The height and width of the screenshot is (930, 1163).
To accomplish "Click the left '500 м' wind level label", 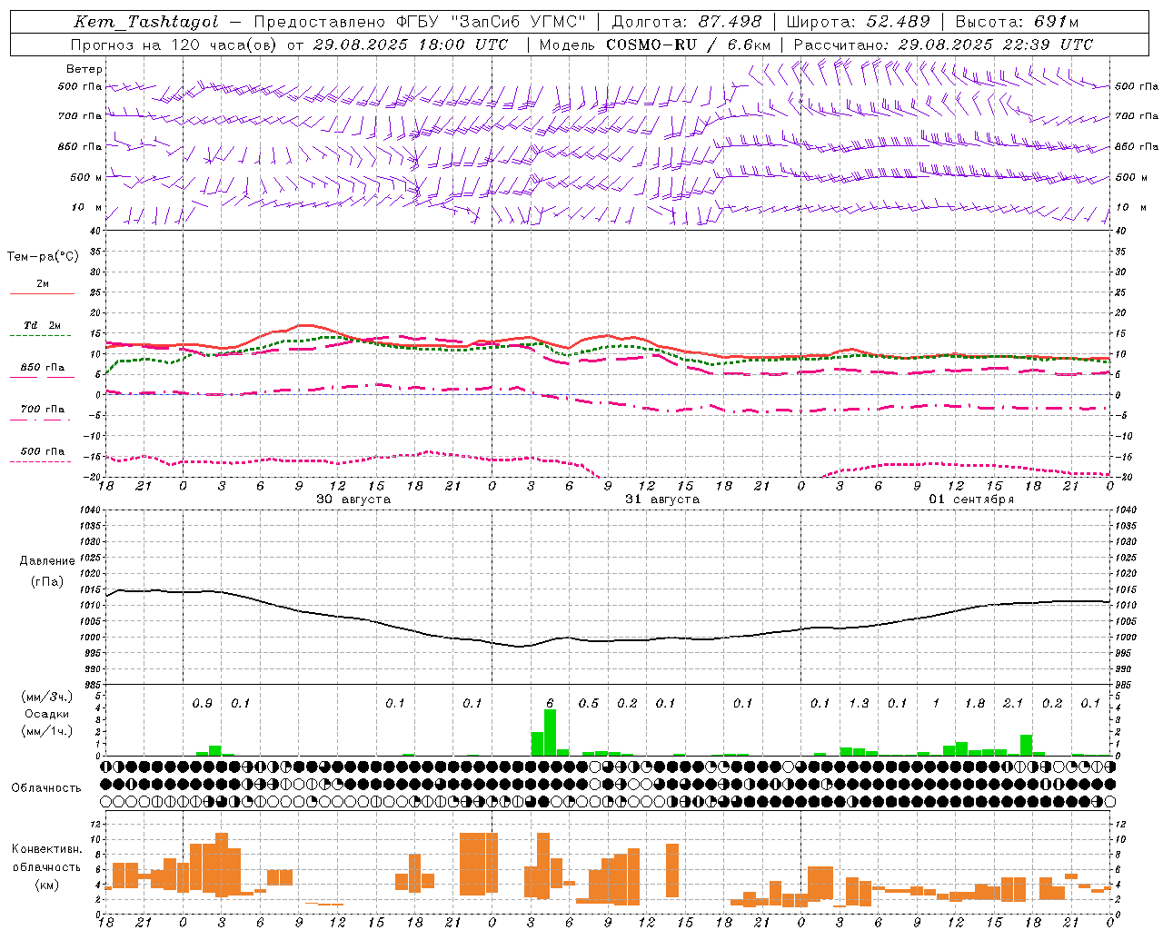I will click(86, 177).
